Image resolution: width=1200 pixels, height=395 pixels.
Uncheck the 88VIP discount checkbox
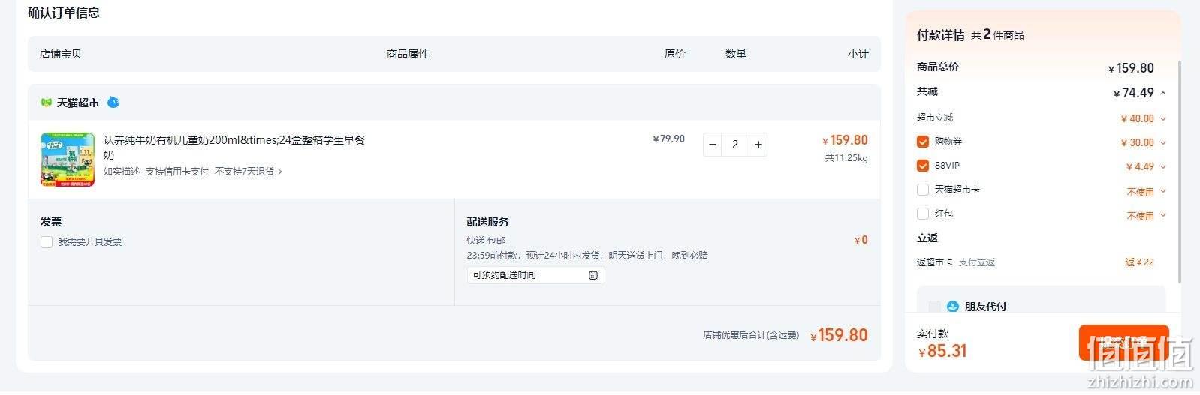pyautogui.click(x=923, y=166)
